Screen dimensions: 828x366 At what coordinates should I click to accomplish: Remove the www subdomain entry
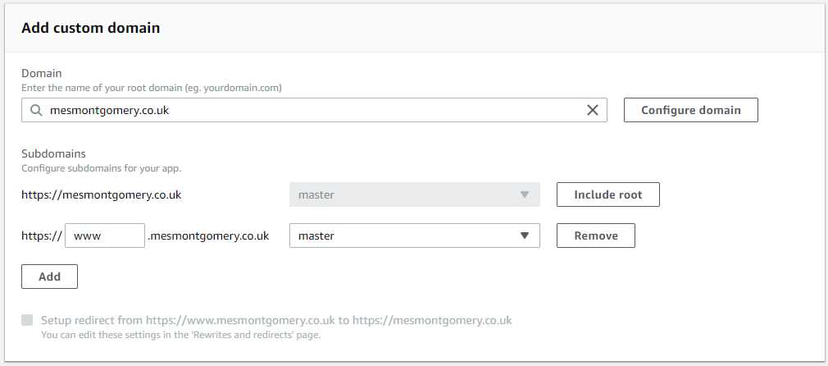(596, 236)
